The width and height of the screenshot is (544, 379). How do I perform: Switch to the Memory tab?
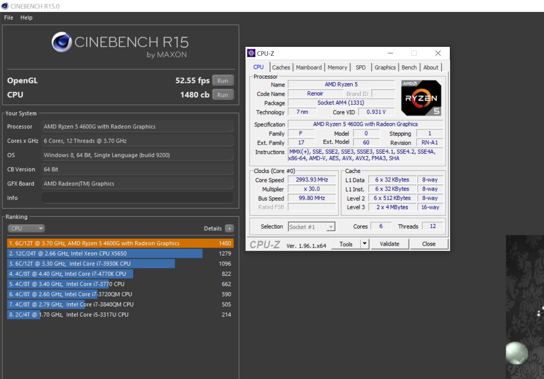(x=337, y=67)
